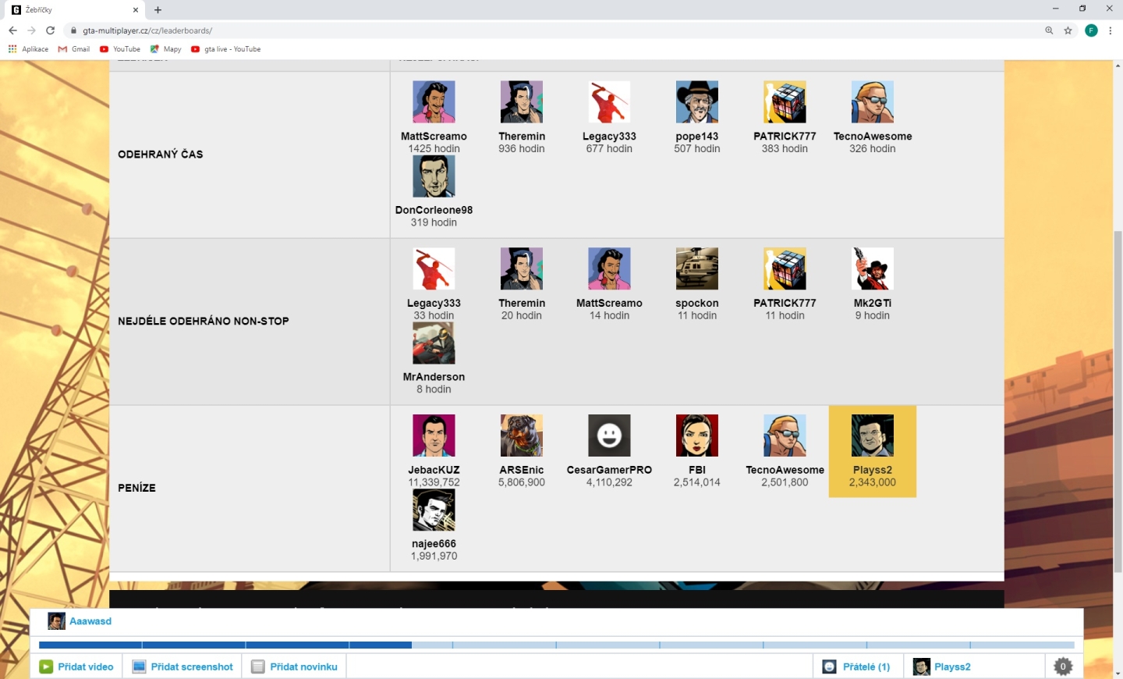
Task: Click JebacKUZ avatar in Peníze row
Action: tap(434, 435)
